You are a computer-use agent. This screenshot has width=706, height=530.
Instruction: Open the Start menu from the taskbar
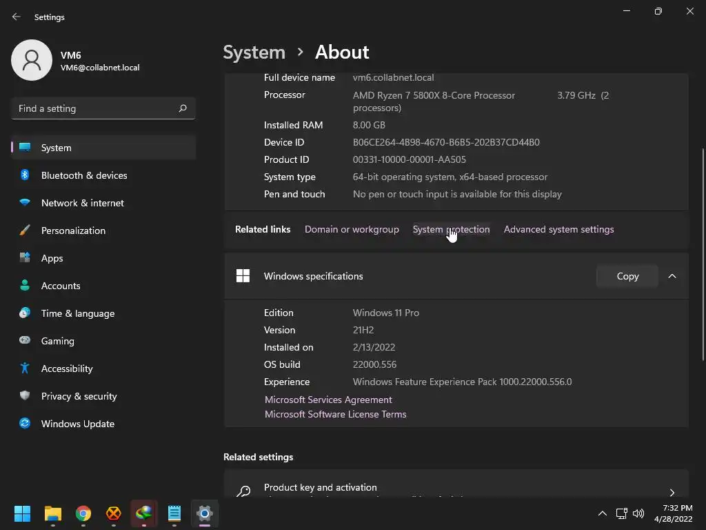22,513
